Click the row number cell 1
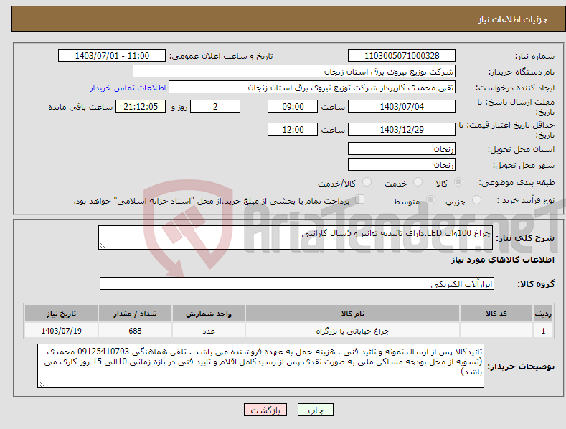 coord(543,331)
